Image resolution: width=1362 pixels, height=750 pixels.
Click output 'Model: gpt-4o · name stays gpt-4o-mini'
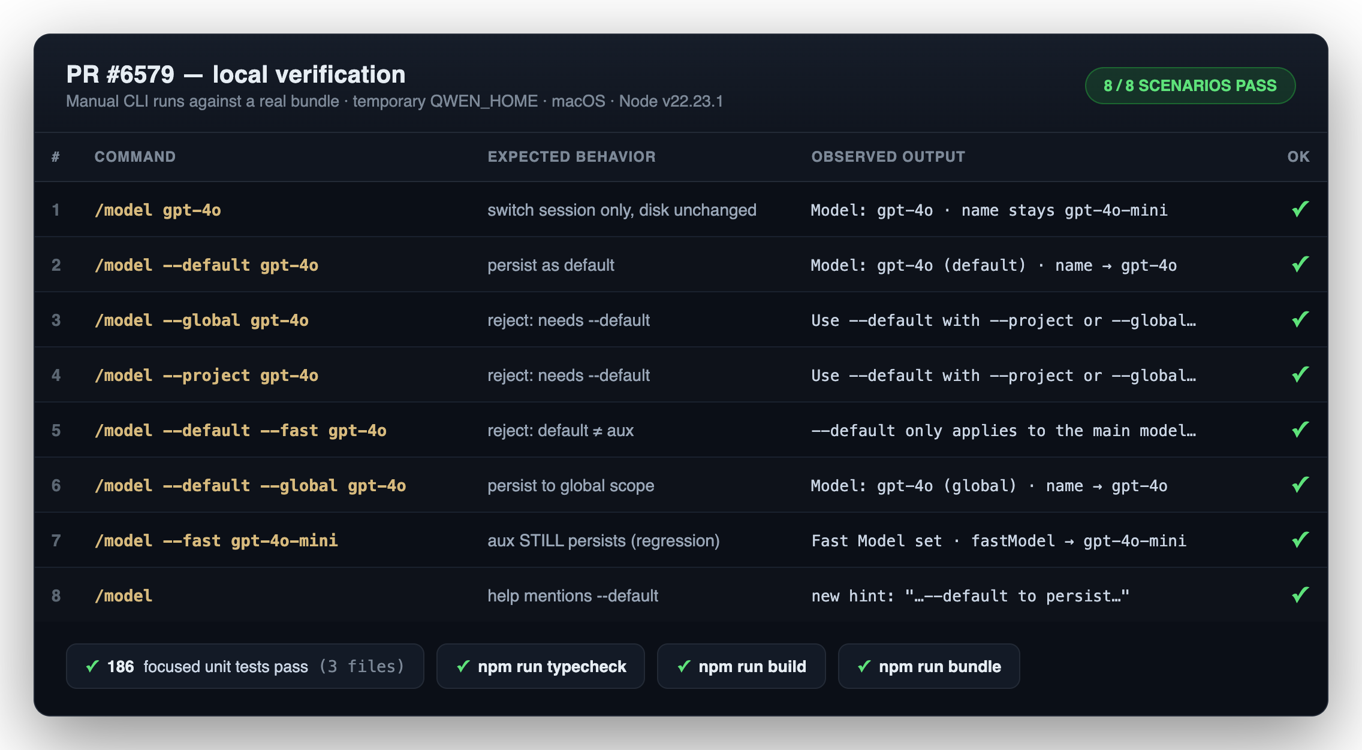pos(989,210)
